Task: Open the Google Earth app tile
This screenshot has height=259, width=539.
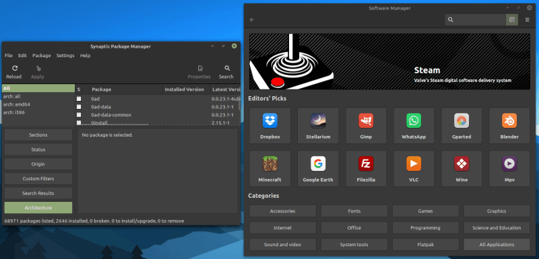Action: (318, 168)
